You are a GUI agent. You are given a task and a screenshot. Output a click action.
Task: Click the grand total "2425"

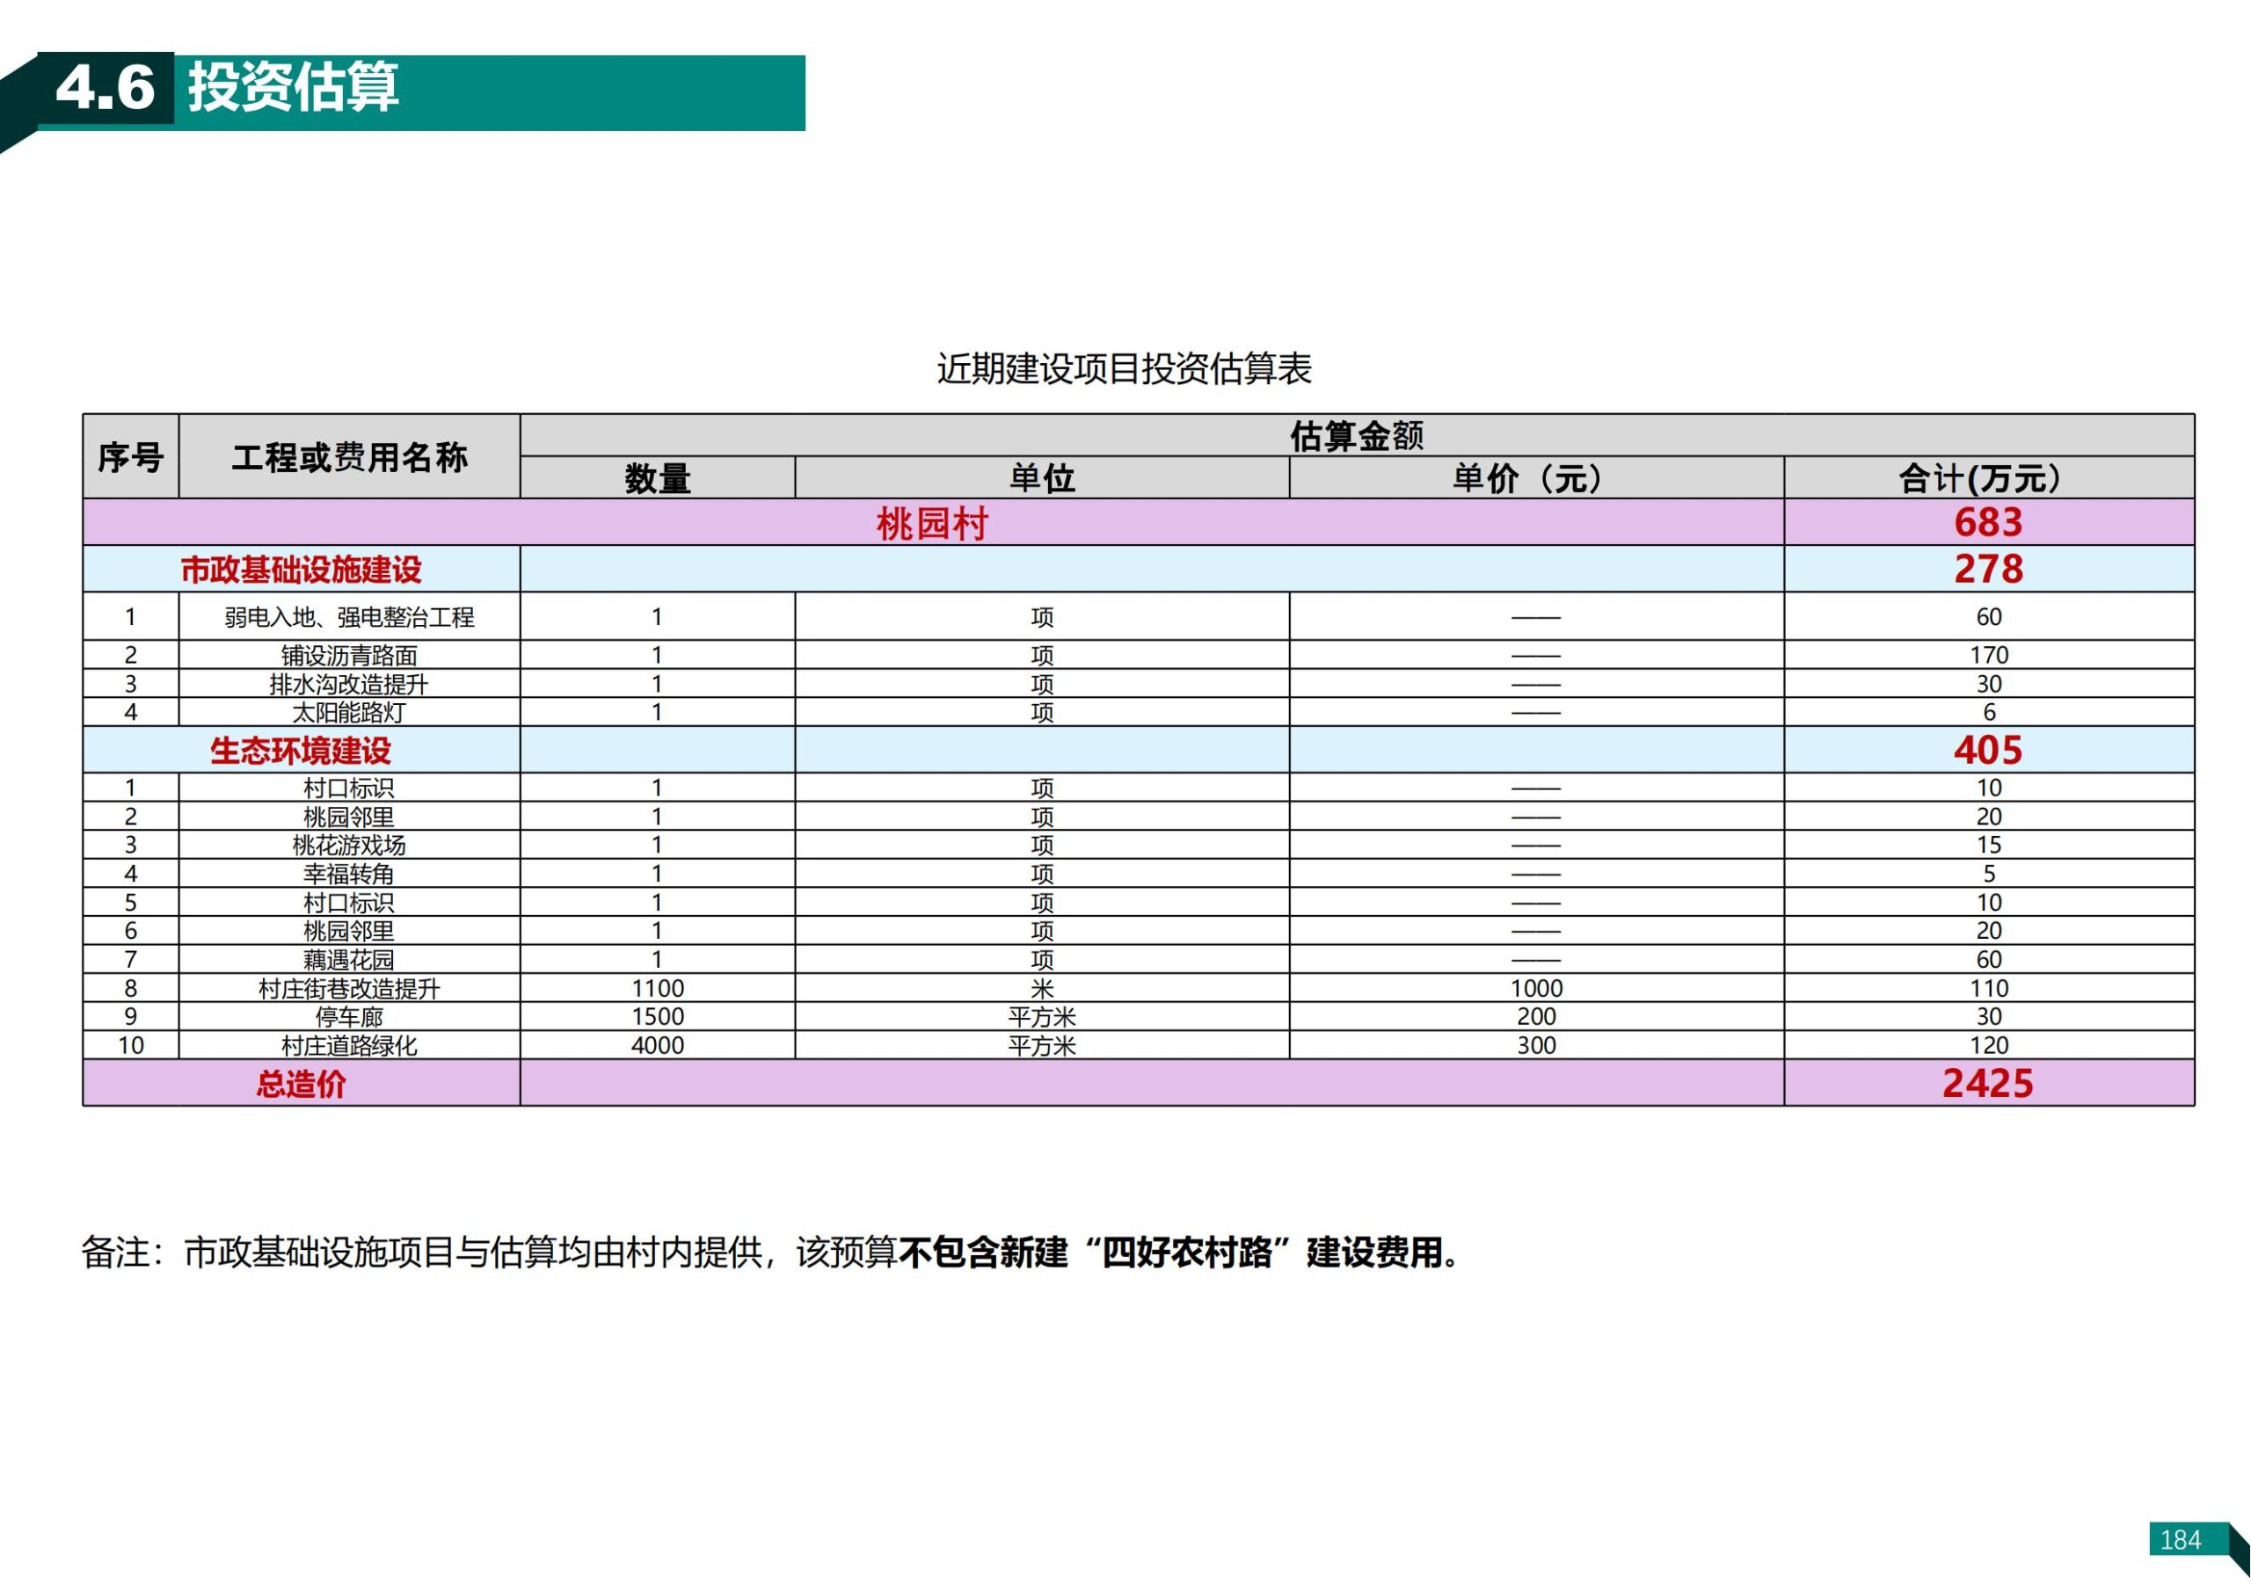coord(1988,1084)
